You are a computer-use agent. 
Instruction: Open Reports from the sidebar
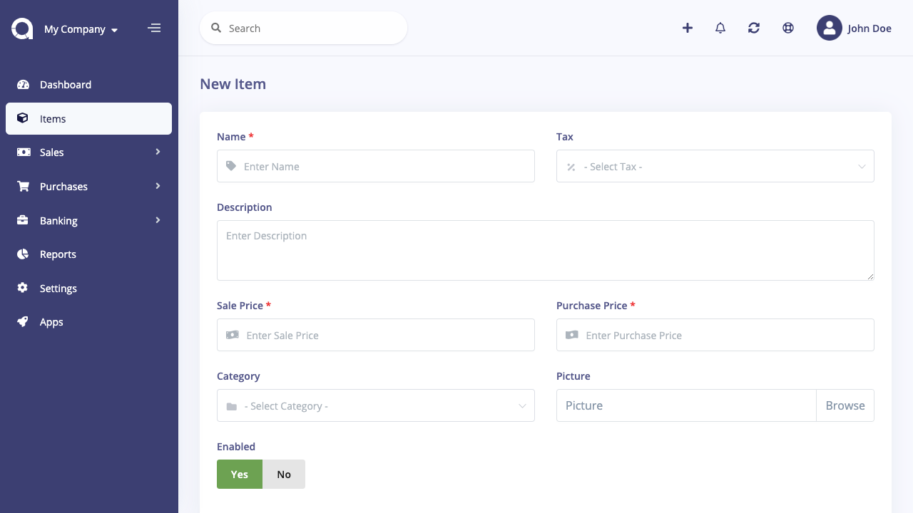[x=58, y=254]
